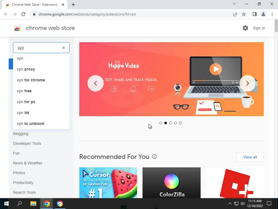Open the Custom Cursor extension card
Image resolution: width=278 pixels, height=209 pixels.
[108, 183]
